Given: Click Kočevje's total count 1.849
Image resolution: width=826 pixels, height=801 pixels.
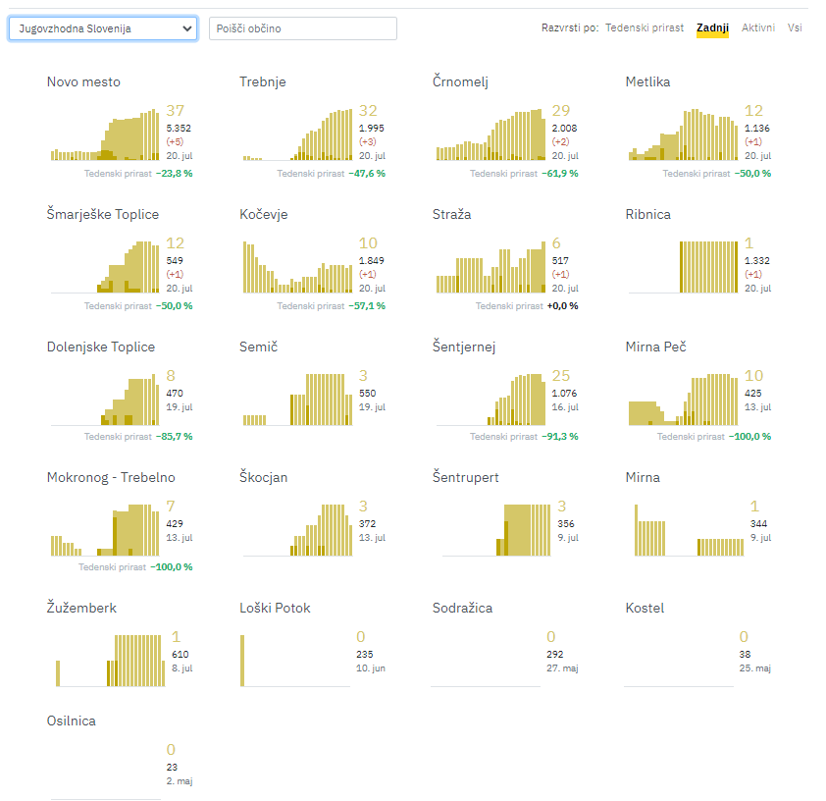Looking at the screenshot, I should (x=372, y=260).
